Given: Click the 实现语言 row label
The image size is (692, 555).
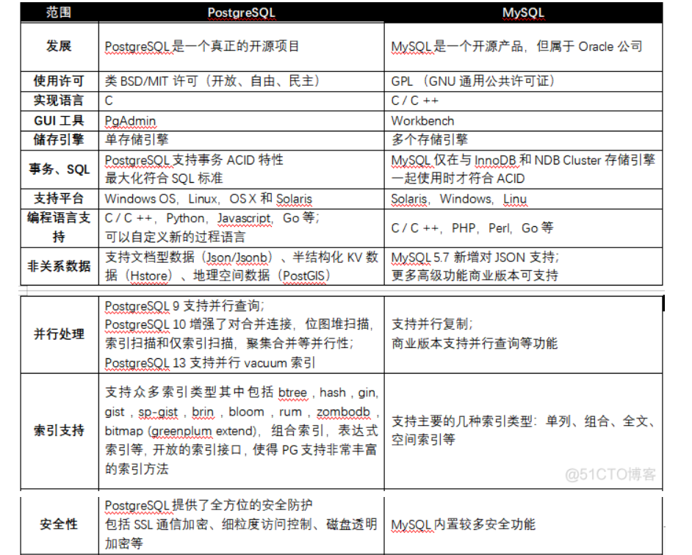Looking at the screenshot, I should [x=59, y=101].
